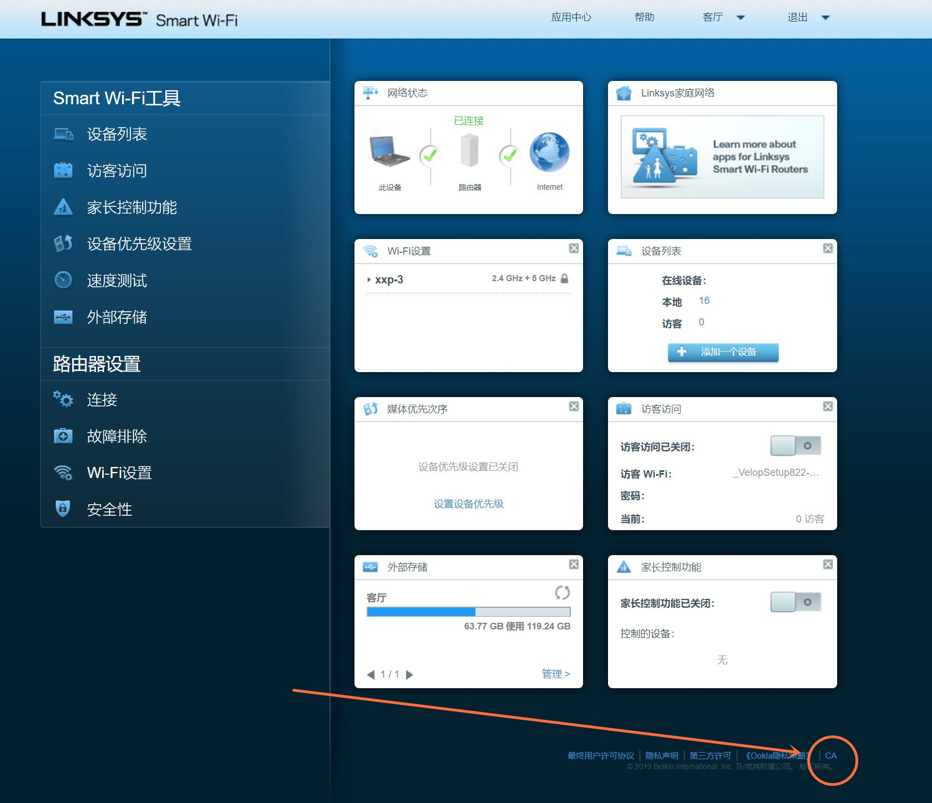Viewport: 932px width, 803px height.
Task: Select the 速度测试 clock icon
Action: click(63, 280)
